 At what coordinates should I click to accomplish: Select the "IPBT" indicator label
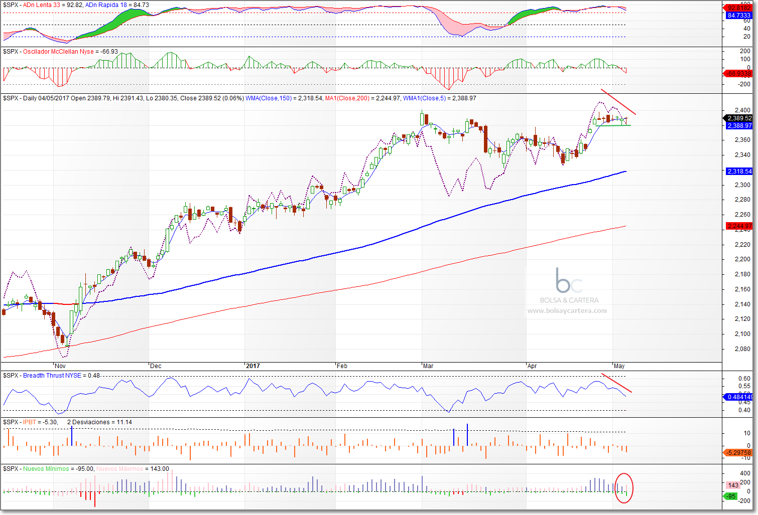point(30,422)
